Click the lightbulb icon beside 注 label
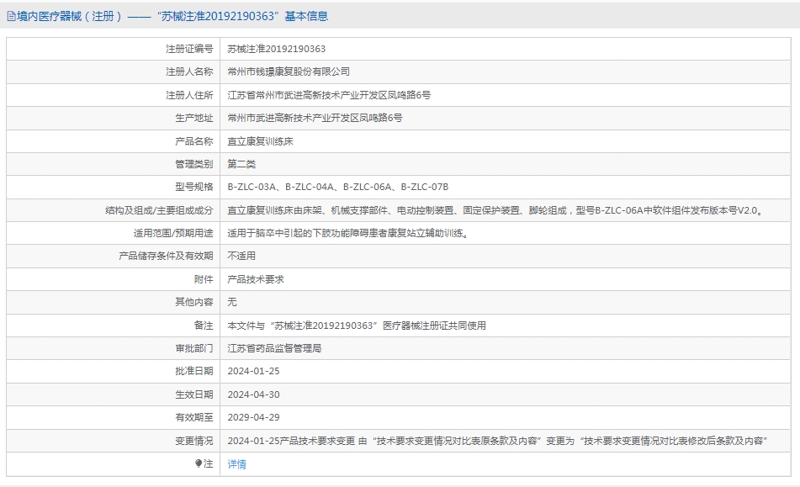800x487 pixels. 199,463
